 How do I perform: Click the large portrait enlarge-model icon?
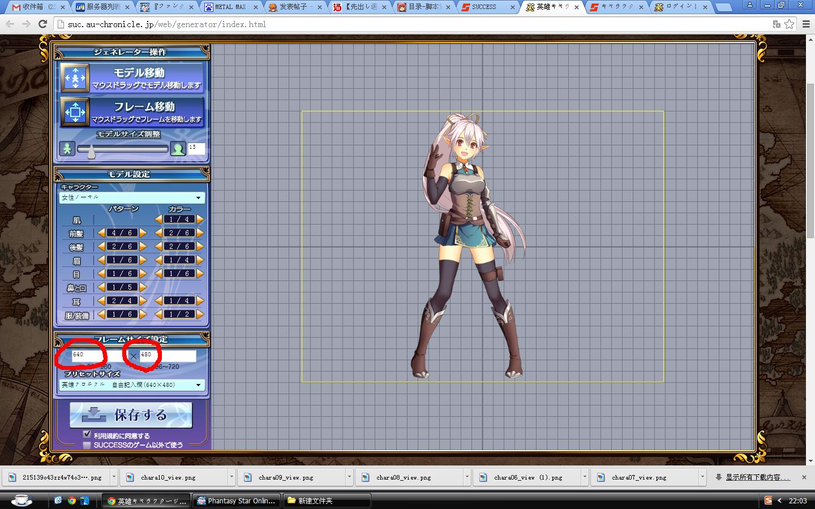click(x=178, y=149)
